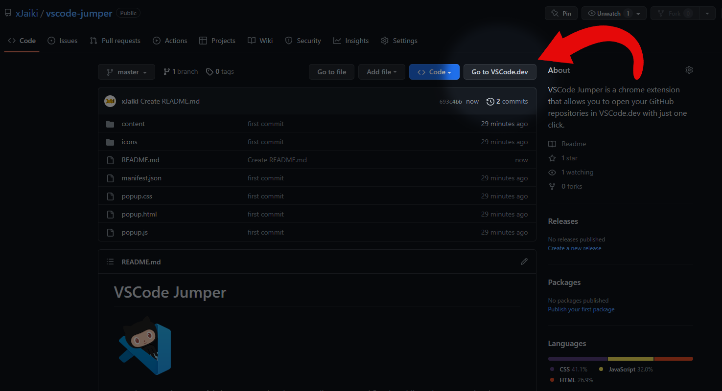
Task: Click the Releases heading link
Action: pos(563,221)
